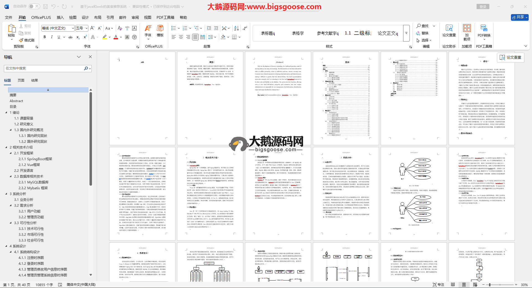
Task: Open the font name dropdown 等线 (中文正文)
Action: point(58,28)
